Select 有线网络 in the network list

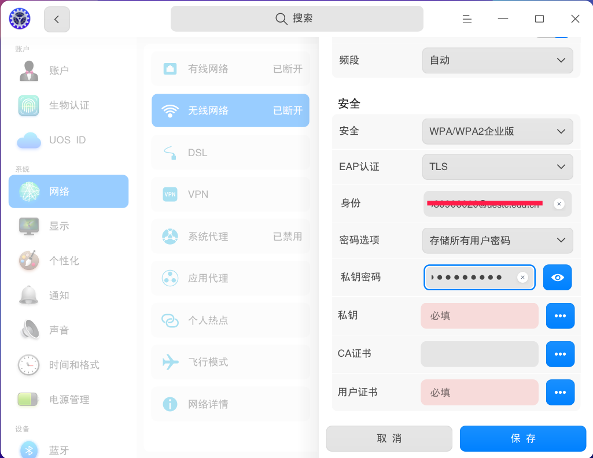(x=230, y=69)
